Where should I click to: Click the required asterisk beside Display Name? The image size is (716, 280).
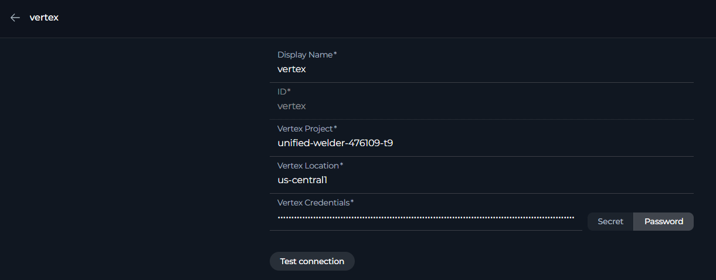335,54
